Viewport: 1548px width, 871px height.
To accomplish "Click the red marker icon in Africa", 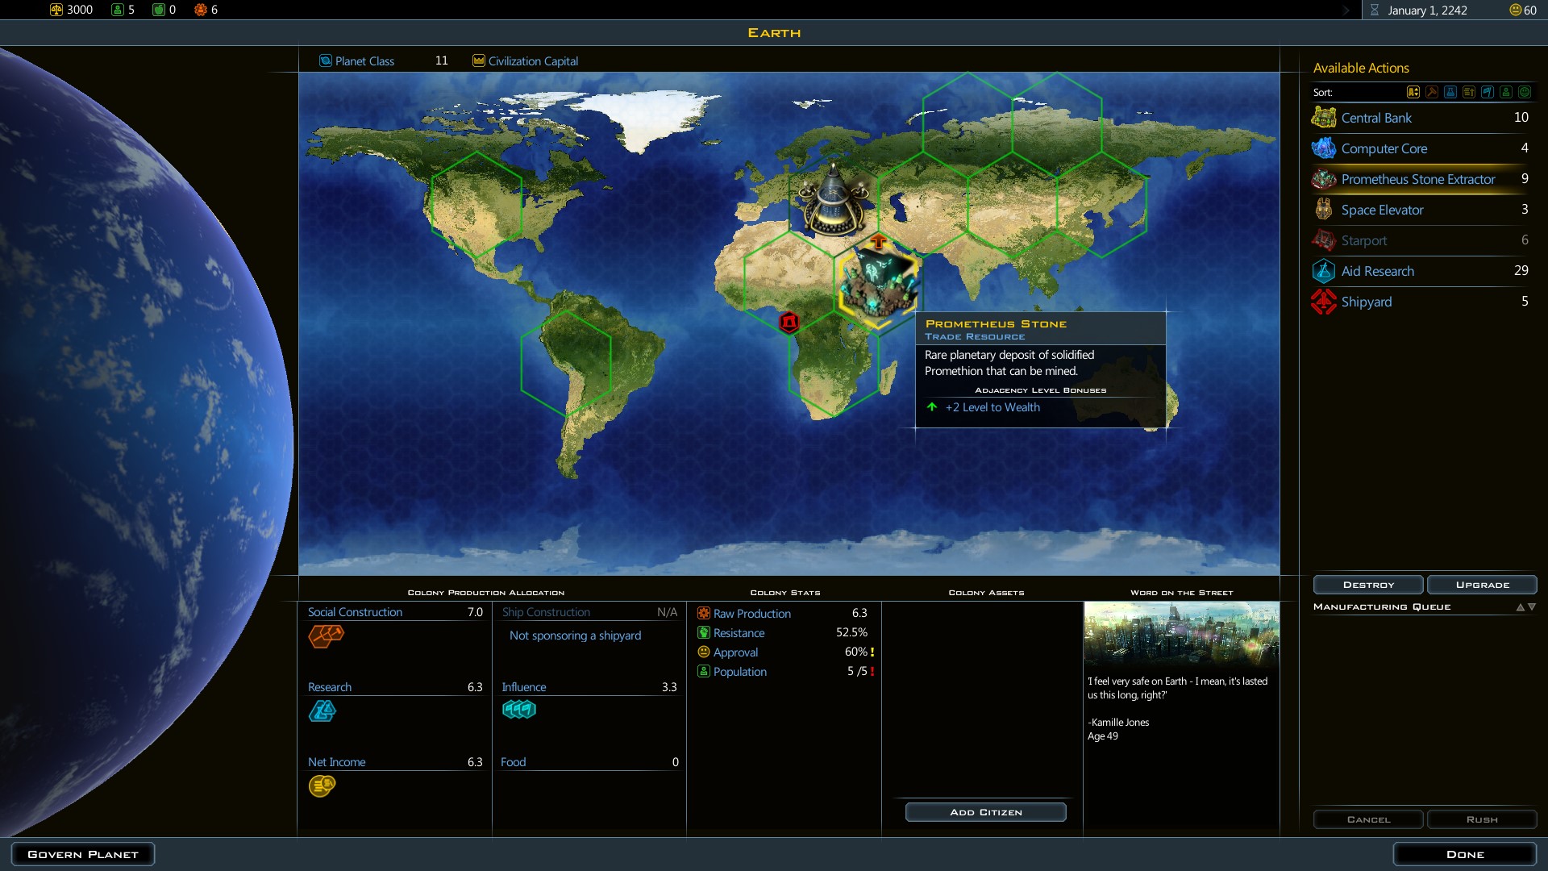I will coord(789,323).
